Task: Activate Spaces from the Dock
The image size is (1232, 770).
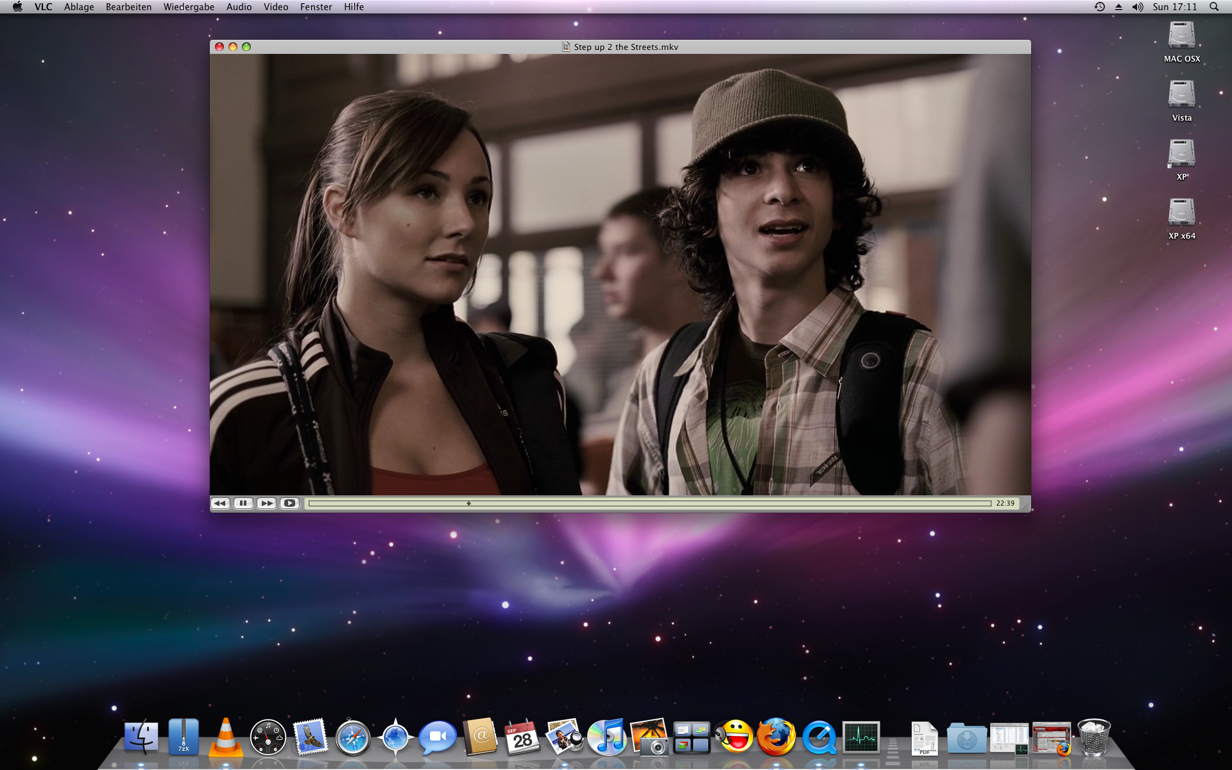Action: (692, 737)
